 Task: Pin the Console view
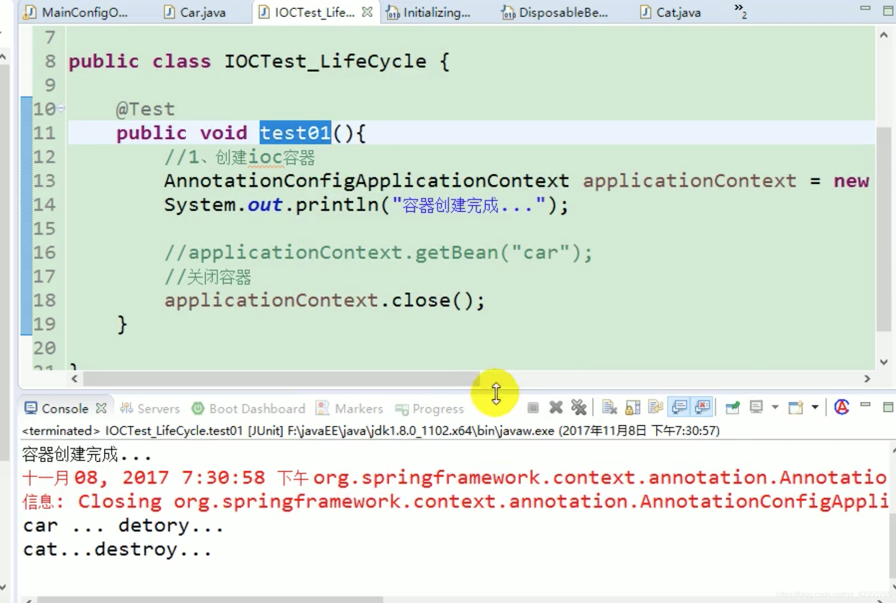[732, 408]
